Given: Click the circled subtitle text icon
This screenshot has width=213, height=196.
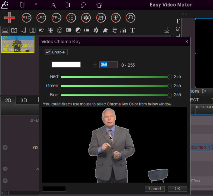Looking at the screenshot, I should pos(115,18).
